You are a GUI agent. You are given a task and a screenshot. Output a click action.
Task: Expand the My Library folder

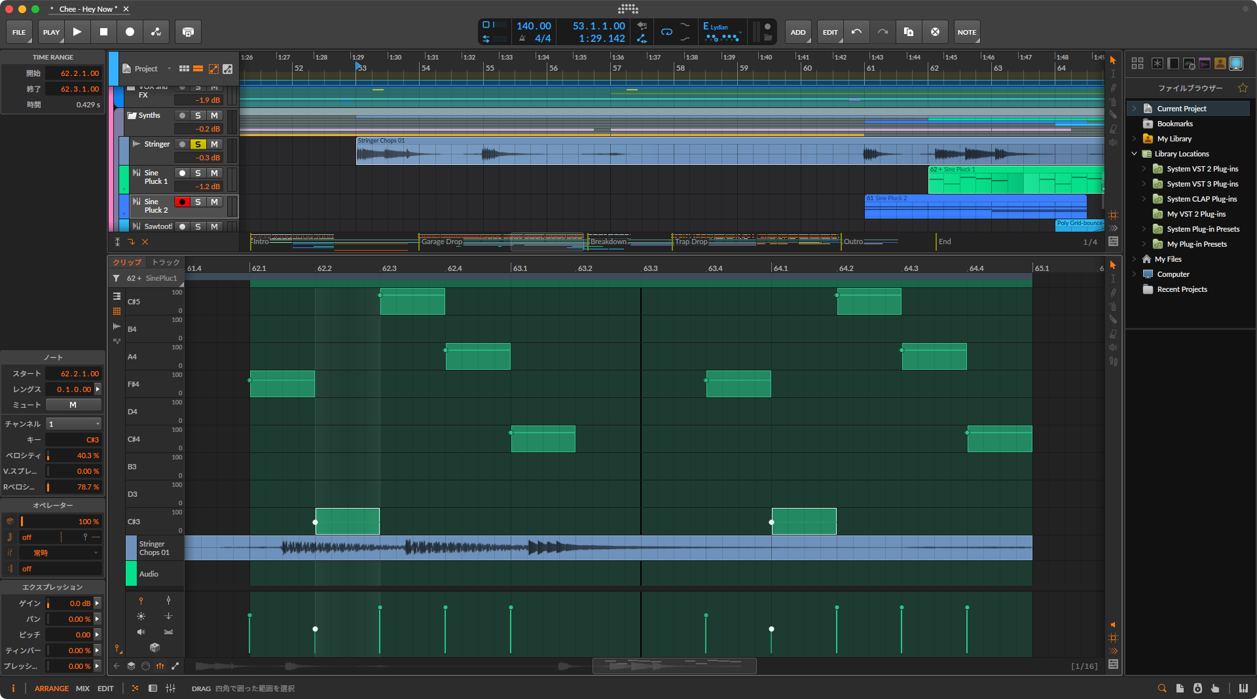[x=1134, y=139]
